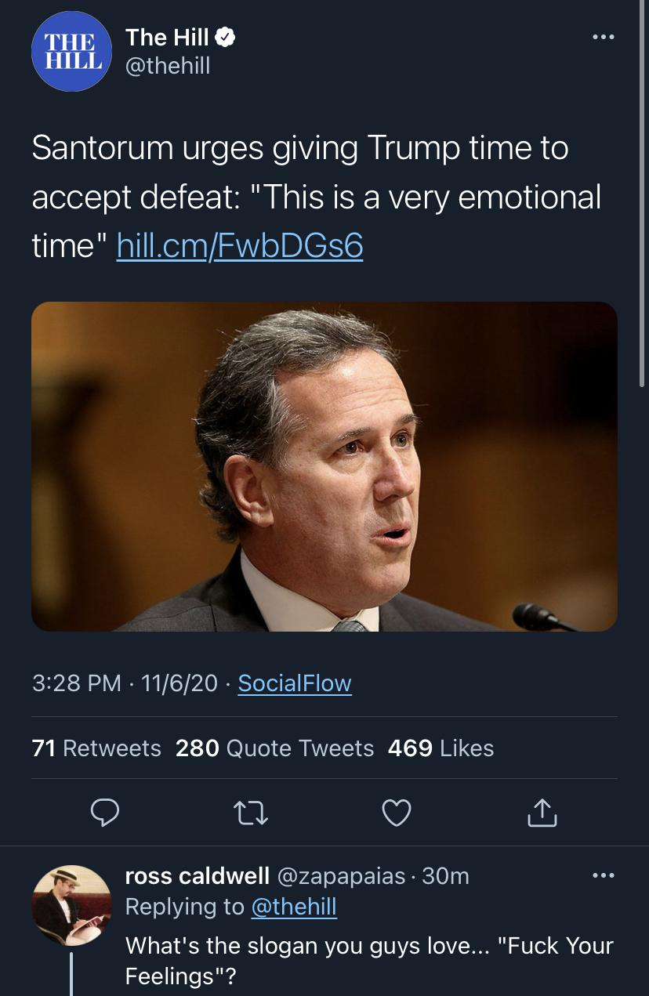Tap the tweet timestamp 3:28 PM 11/6/20
The height and width of the screenshot is (996, 649).
point(125,683)
